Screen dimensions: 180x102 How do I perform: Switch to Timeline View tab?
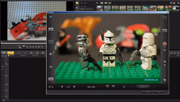[11, 53]
